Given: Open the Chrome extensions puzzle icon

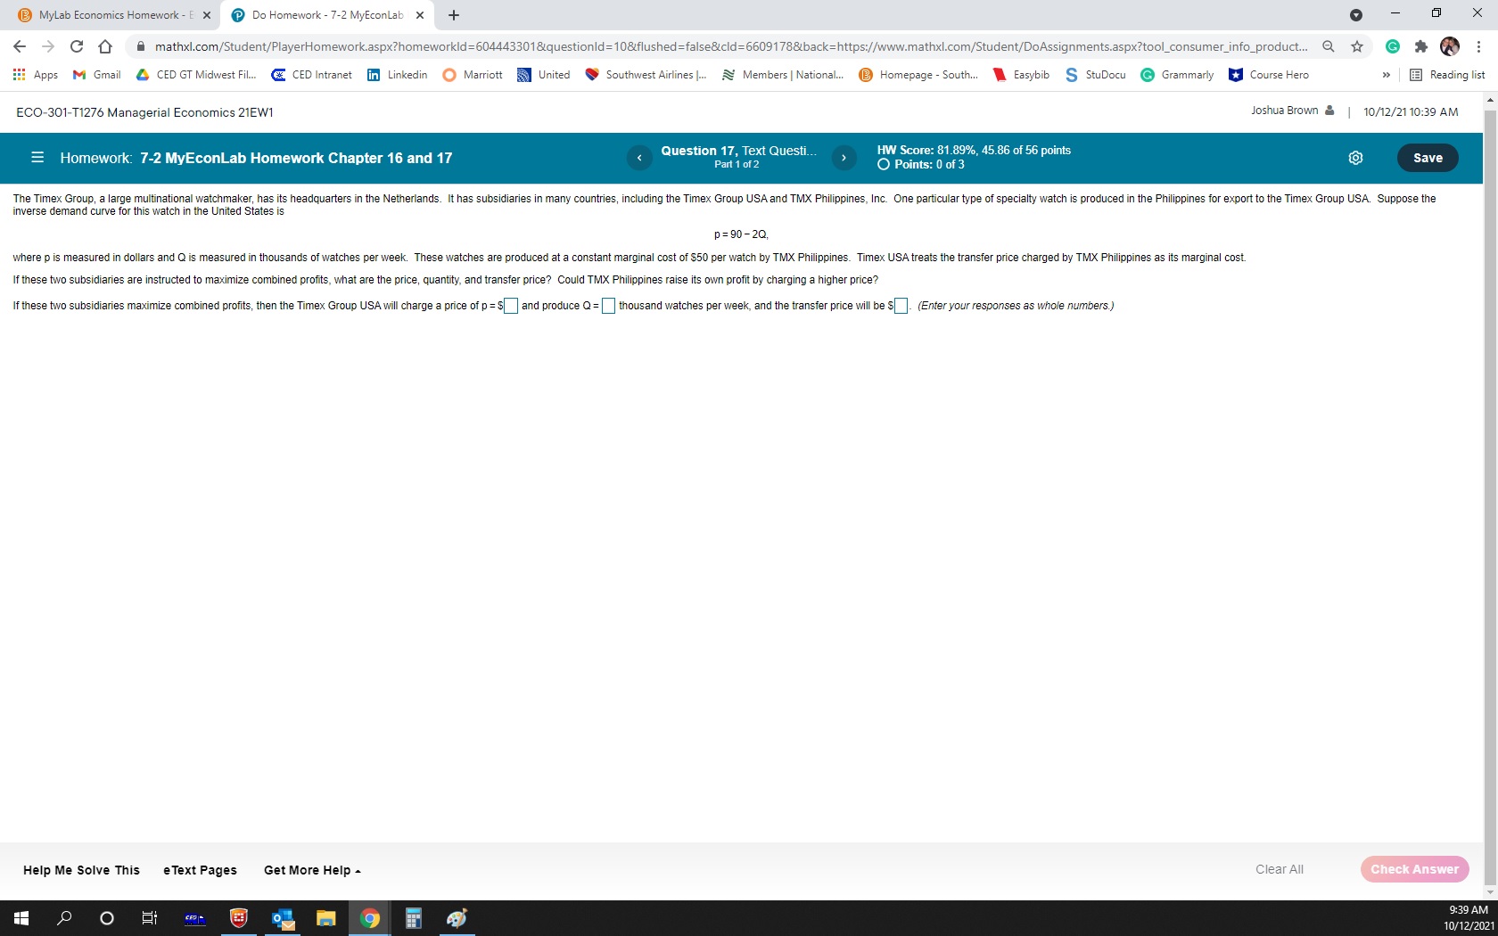Looking at the screenshot, I should tap(1421, 46).
